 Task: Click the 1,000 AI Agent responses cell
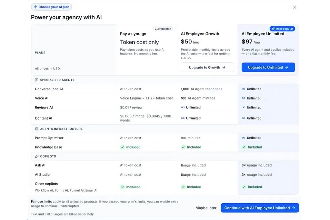click(201, 89)
